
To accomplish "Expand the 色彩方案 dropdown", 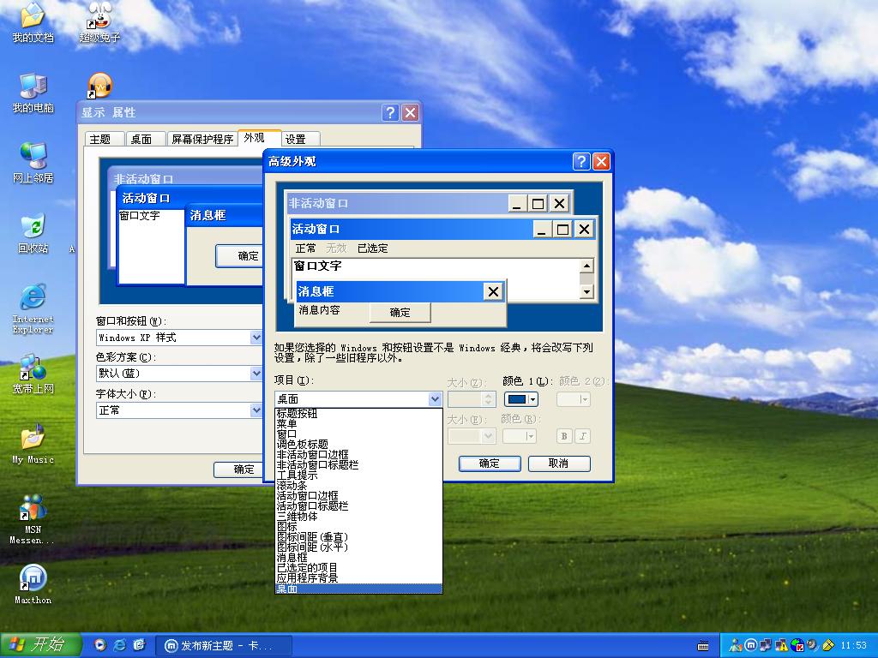I will click(256, 374).
